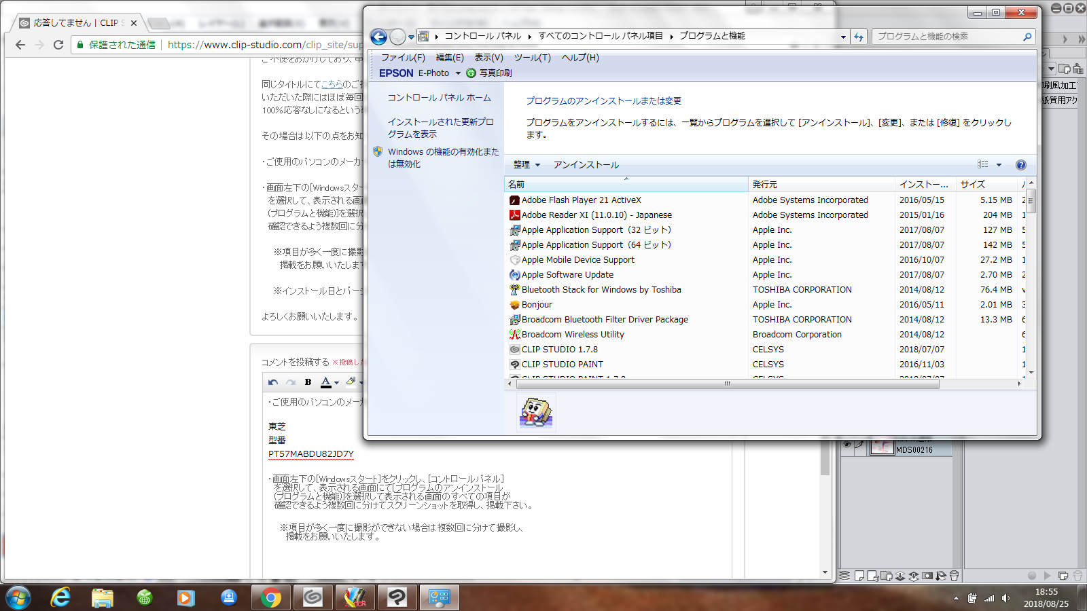Sort by 名前 column header
This screenshot has height=611, width=1087.
(x=626, y=185)
